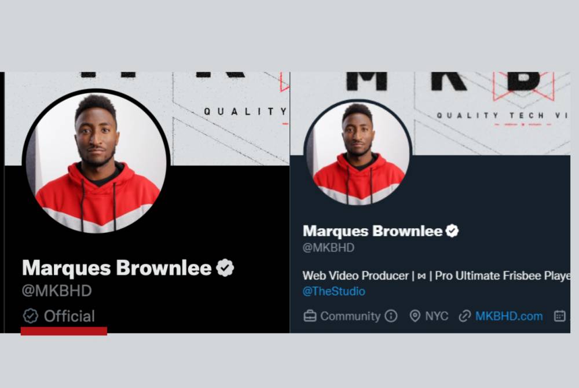Click the Community category label
This screenshot has height=388, width=579.
click(350, 316)
